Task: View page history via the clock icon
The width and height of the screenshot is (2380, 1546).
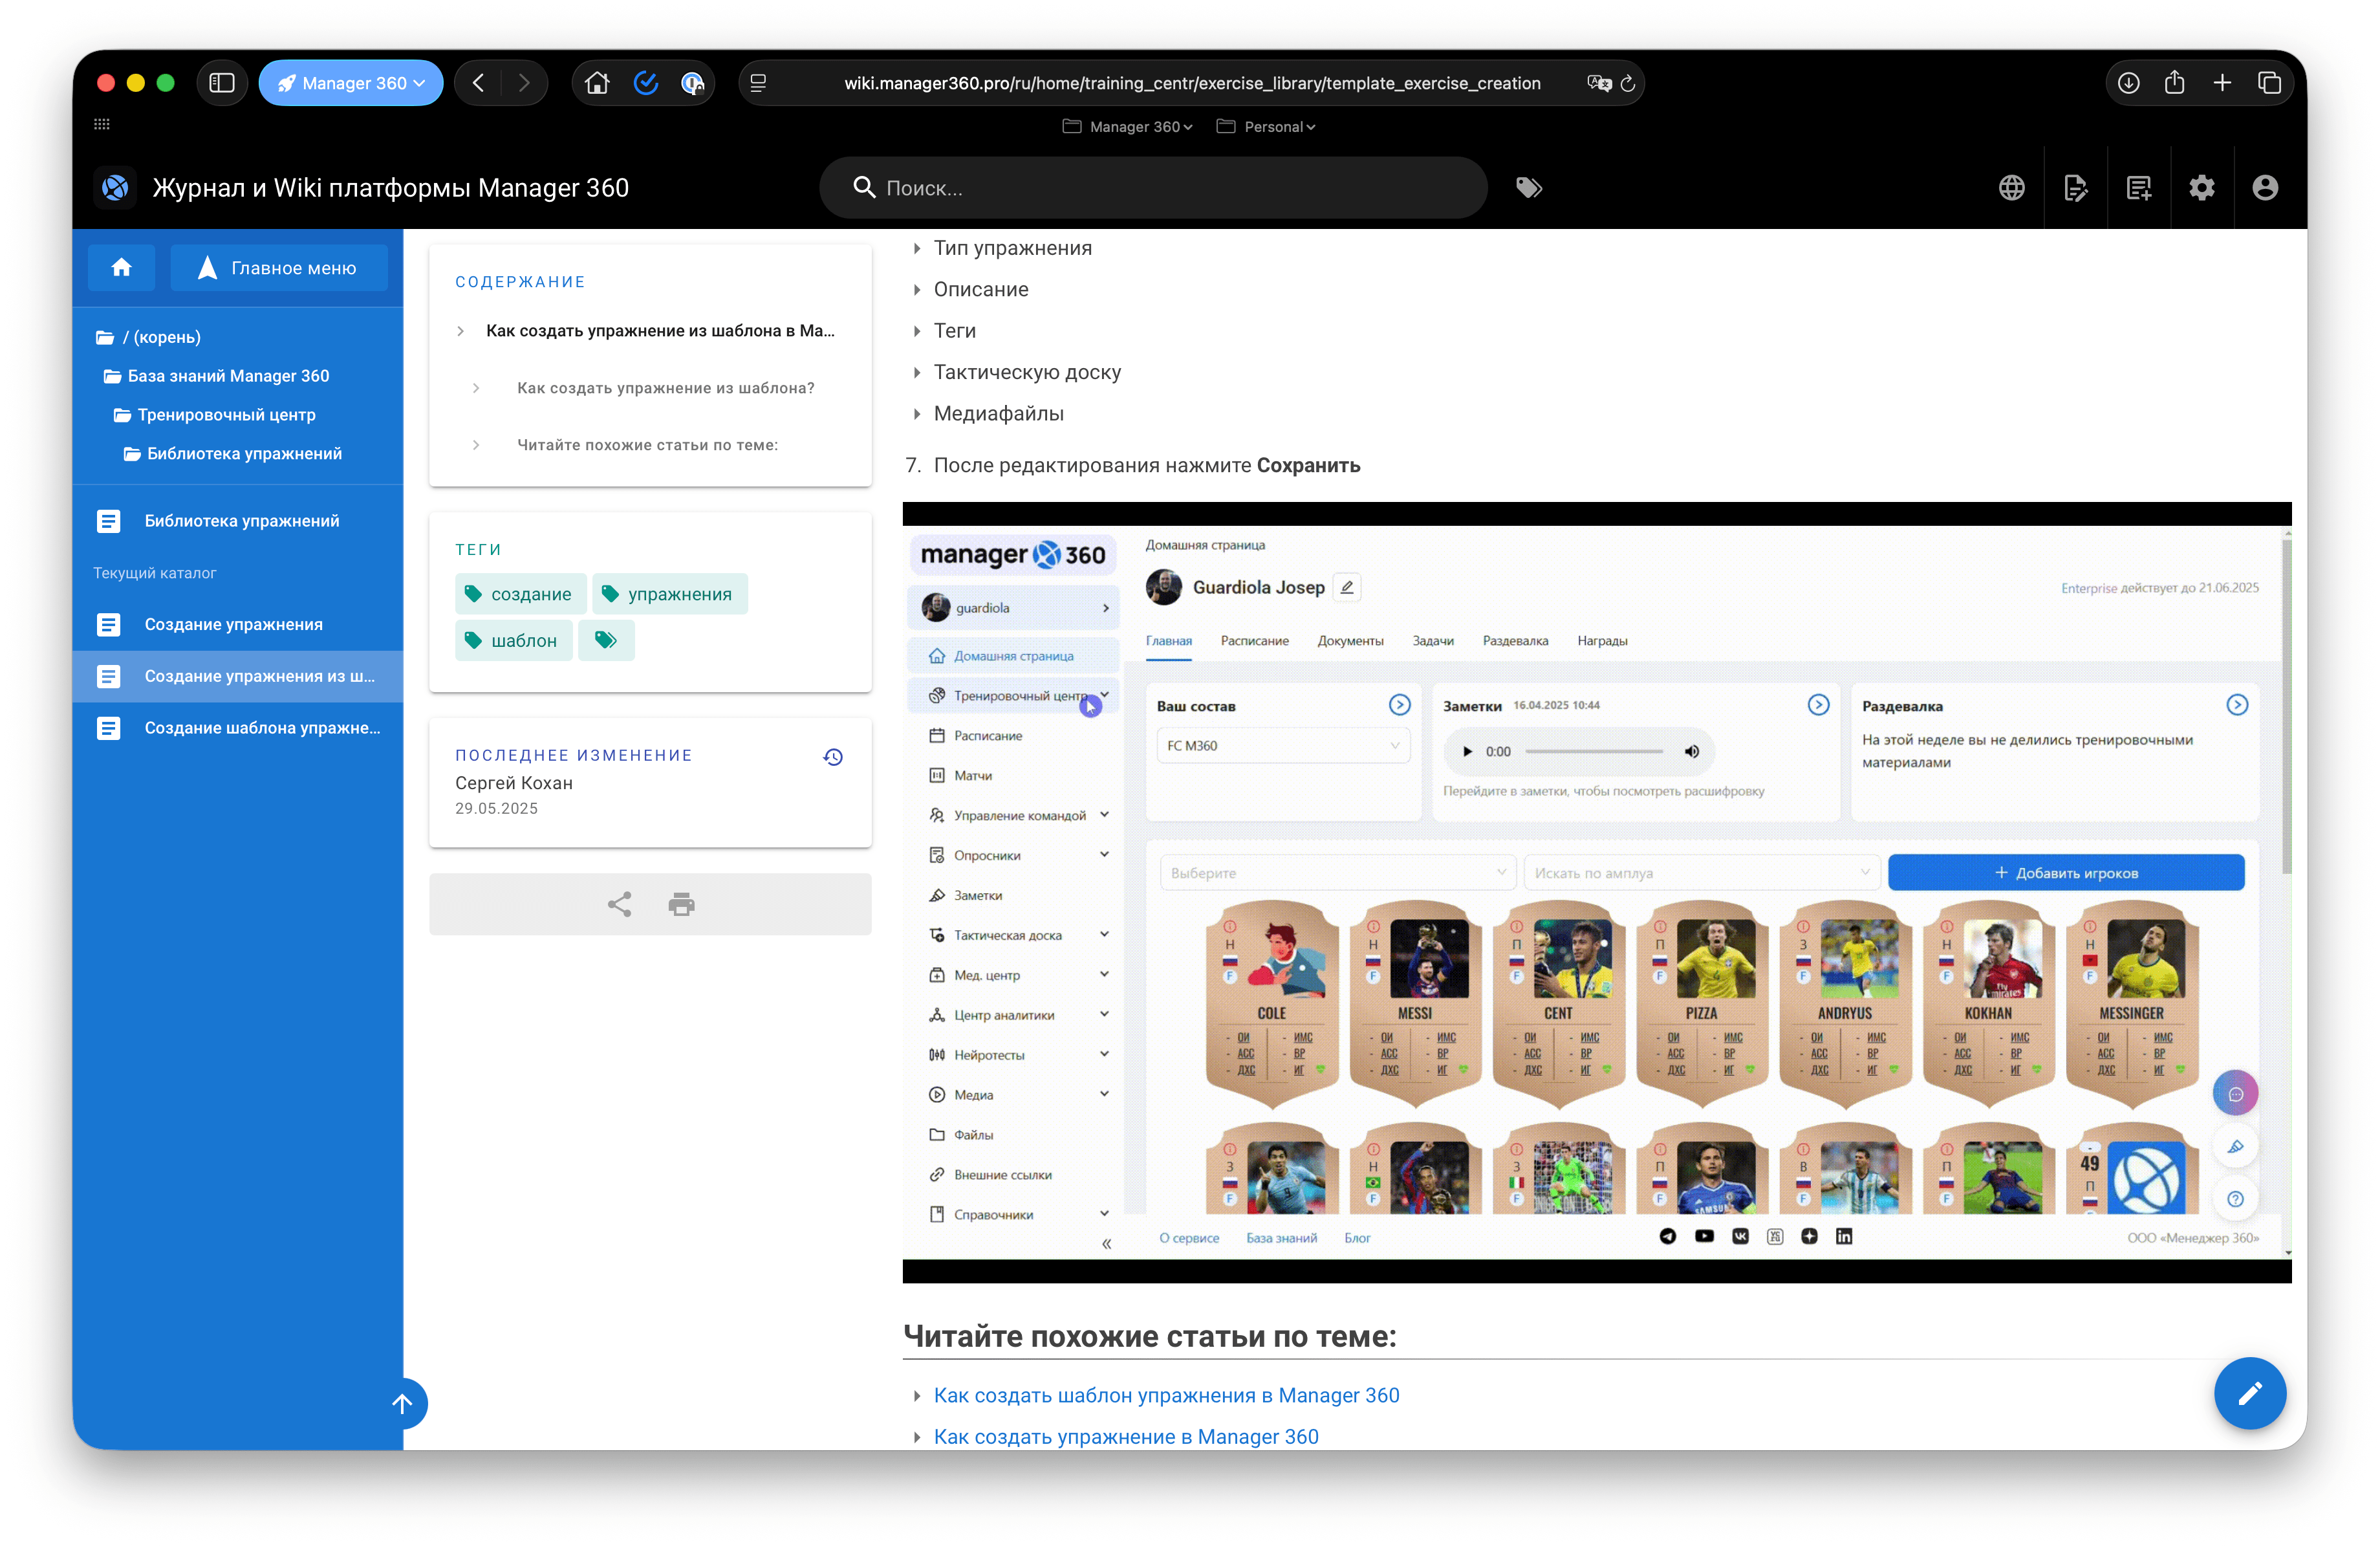Action: pyautogui.click(x=833, y=758)
